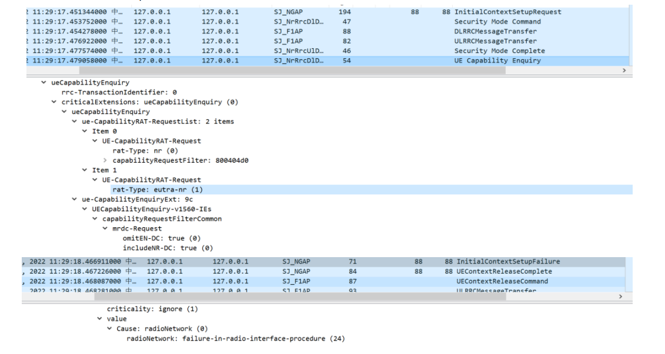Collapse the UECapabilityEnquiry-v1560-IEs node

[85, 209]
